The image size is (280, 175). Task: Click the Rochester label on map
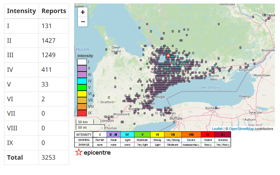pyautogui.click(x=213, y=108)
